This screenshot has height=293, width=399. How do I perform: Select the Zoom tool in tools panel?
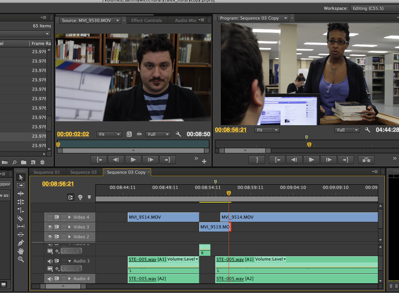(x=21, y=259)
